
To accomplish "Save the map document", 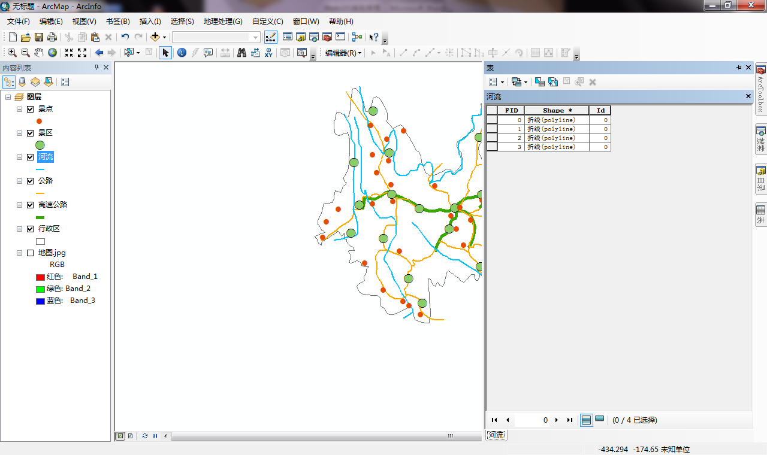I will 39,37.
